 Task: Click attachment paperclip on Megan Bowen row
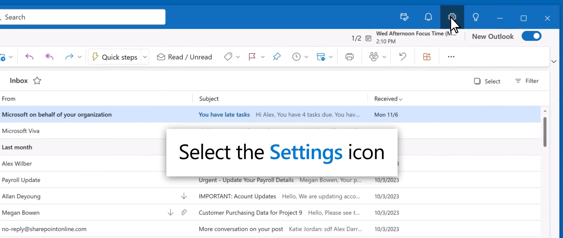(x=184, y=212)
